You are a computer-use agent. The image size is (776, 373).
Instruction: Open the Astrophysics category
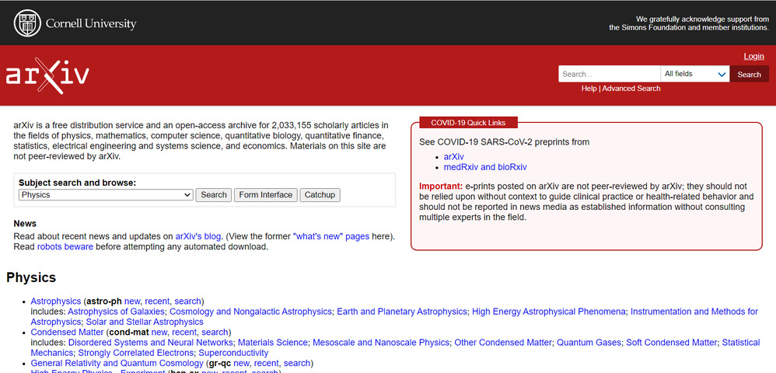click(x=56, y=302)
